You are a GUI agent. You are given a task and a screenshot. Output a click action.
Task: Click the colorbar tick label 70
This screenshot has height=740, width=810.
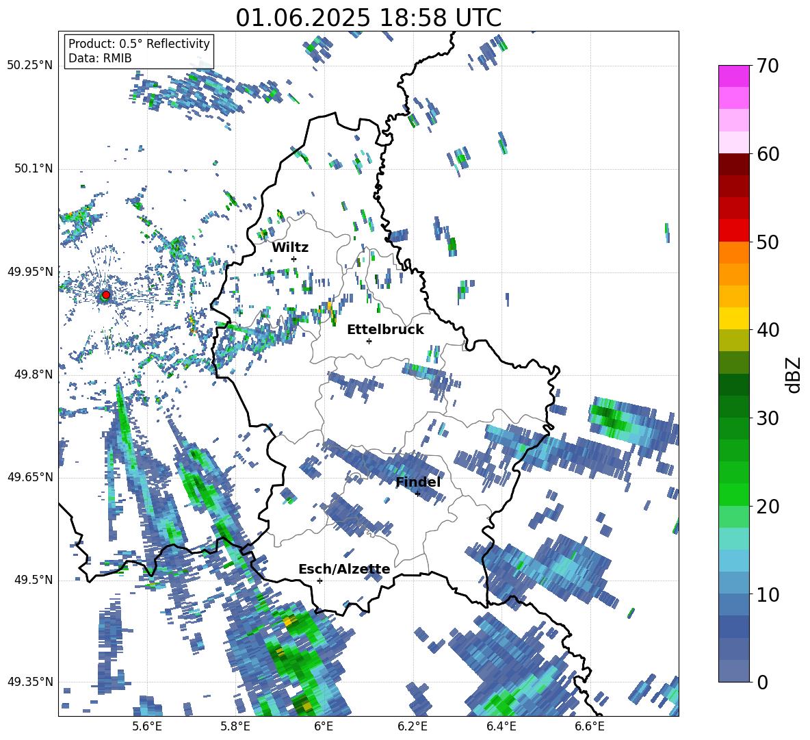coord(768,66)
